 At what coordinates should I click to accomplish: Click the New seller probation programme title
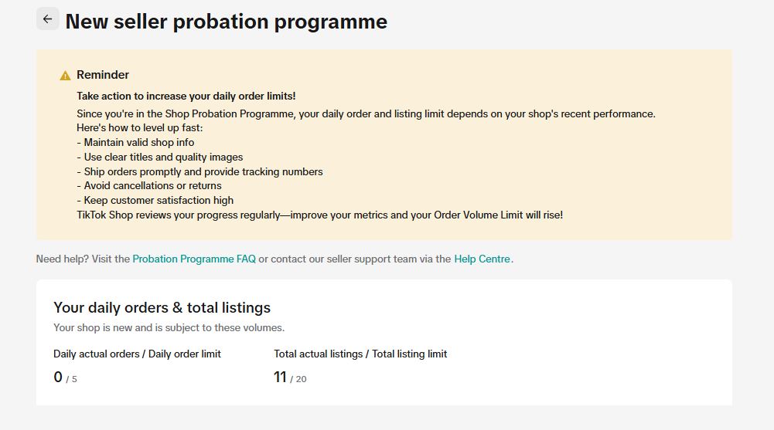226,22
